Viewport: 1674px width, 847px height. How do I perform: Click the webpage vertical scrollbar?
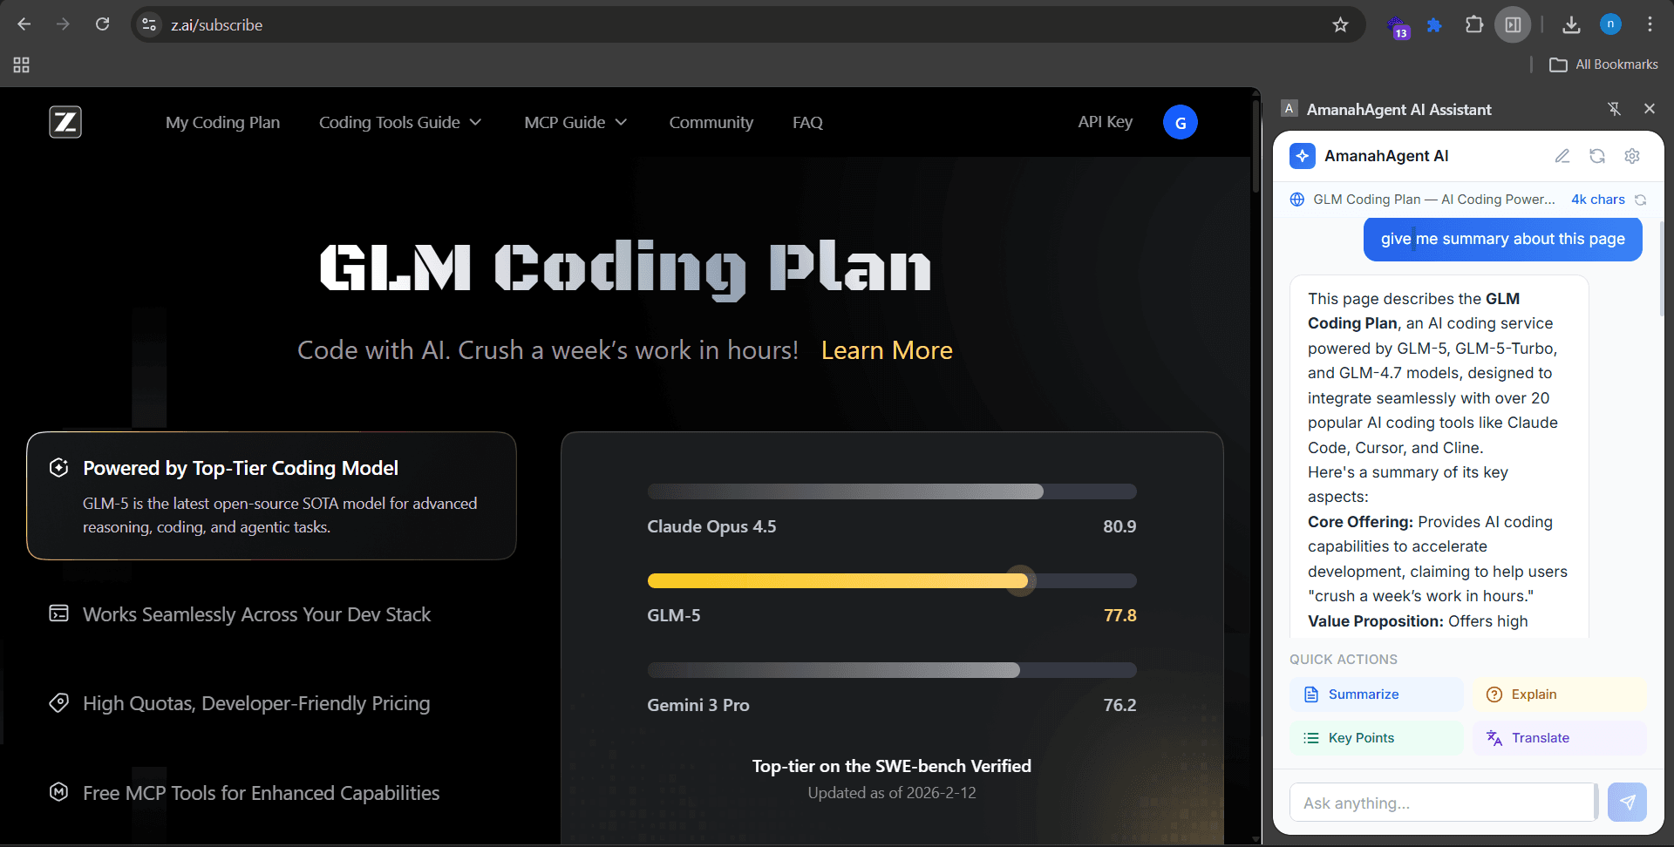point(1255,148)
